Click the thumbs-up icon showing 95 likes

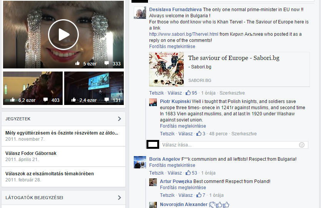point(188,93)
